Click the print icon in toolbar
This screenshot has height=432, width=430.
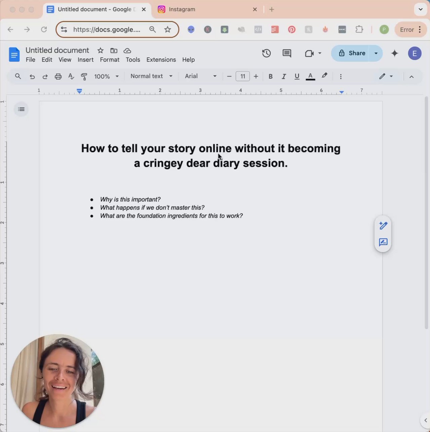click(x=58, y=76)
